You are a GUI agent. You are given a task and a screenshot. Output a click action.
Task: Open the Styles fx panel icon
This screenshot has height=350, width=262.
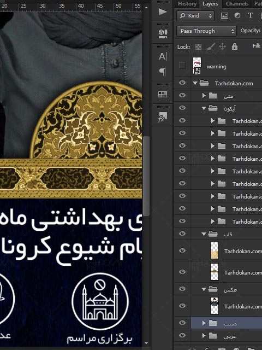pos(163,117)
